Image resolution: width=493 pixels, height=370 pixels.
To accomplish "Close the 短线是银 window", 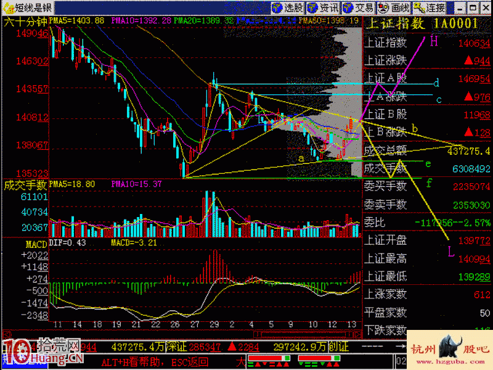I will 486,8.
